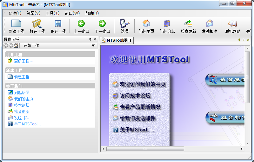Click the horizontal scrollbar thumb

click(x=145, y=149)
